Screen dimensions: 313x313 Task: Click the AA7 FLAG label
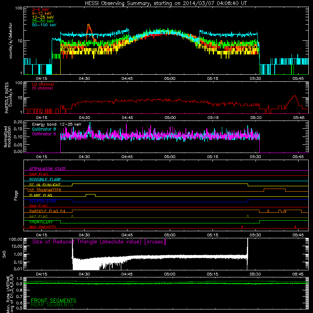coord(38,216)
